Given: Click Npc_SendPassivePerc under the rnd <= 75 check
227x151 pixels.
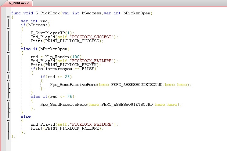Looking at the screenshot, I should coord(63,105).
